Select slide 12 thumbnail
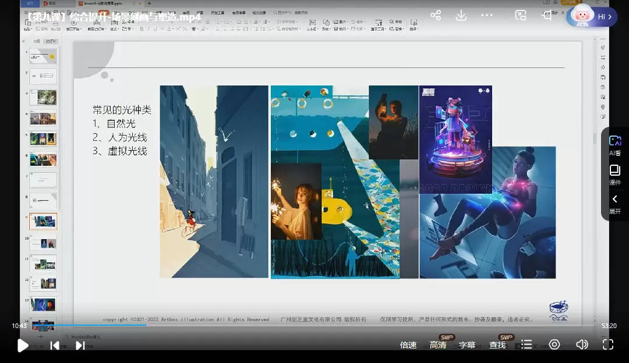 tap(43, 284)
